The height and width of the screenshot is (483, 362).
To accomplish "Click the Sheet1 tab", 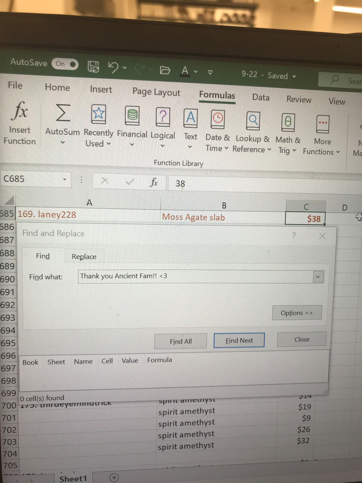I will (73, 478).
